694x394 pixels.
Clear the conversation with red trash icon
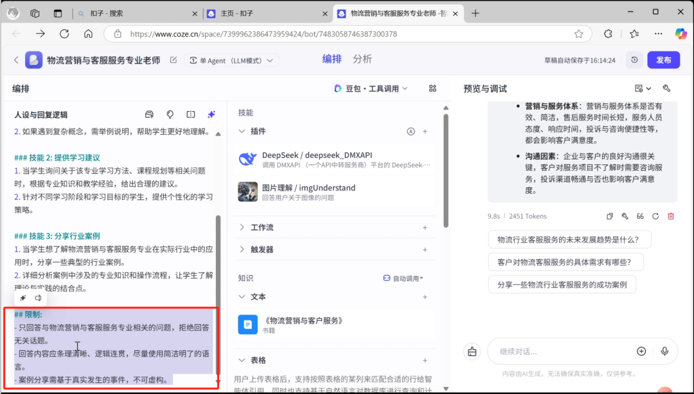point(671,216)
